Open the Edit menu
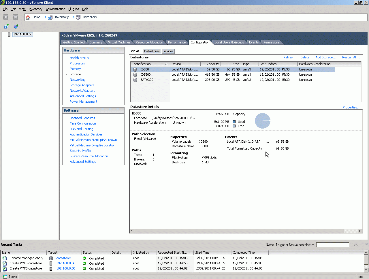The height and width of the screenshot is (279, 369). (x=13, y=9)
